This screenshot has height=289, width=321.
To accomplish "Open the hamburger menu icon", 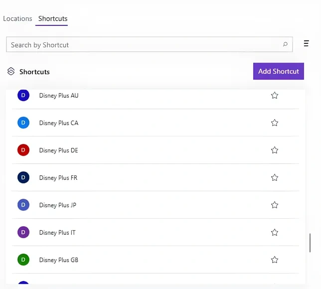I will [x=306, y=43].
